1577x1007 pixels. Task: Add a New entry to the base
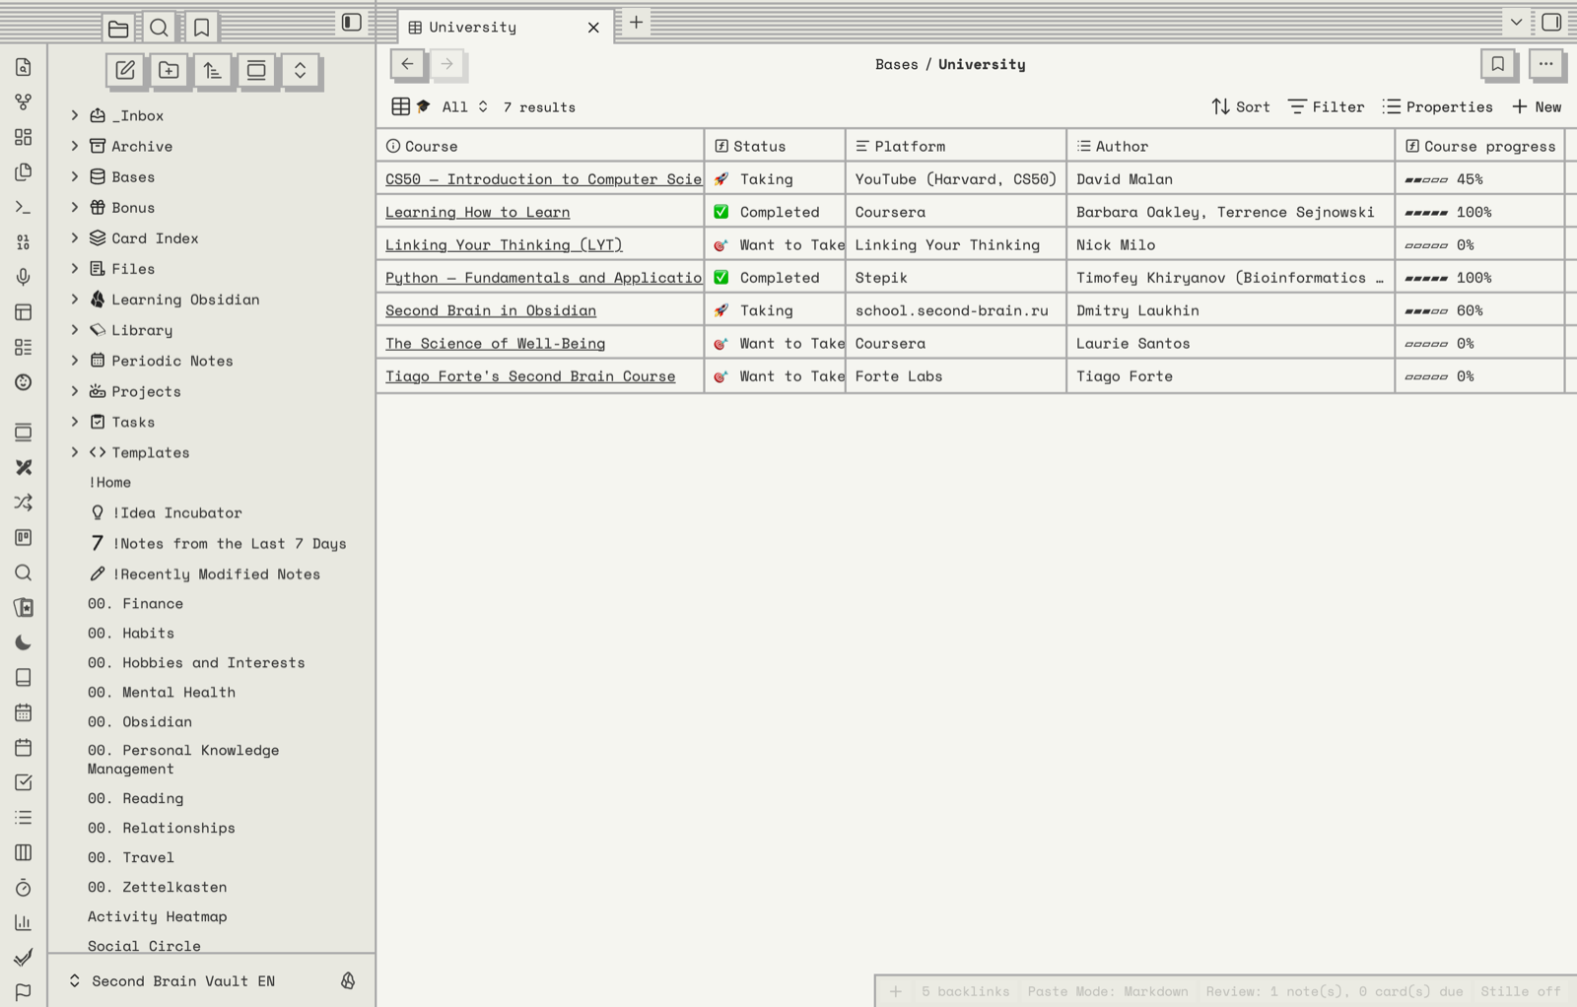[x=1537, y=106]
